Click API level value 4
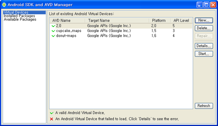 coord(174,36)
